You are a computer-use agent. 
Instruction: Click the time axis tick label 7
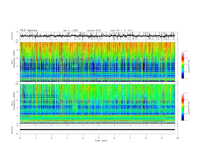pos(130,138)
